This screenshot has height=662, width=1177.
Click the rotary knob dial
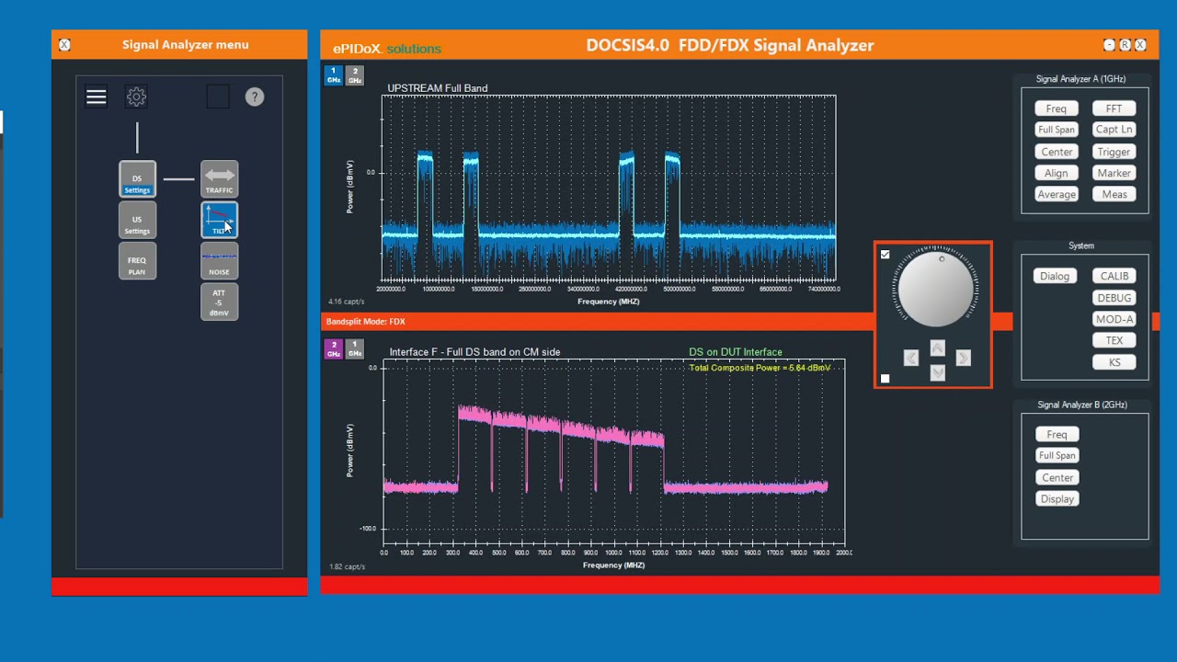tap(935, 289)
